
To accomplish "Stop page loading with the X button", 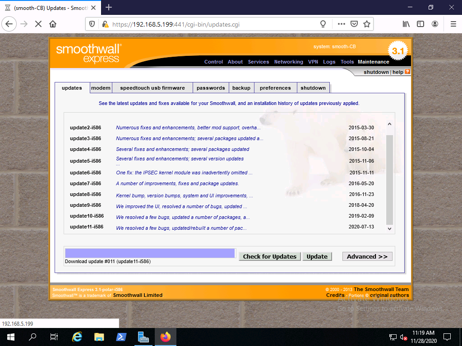I will pyautogui.click(x=38, y=24).
